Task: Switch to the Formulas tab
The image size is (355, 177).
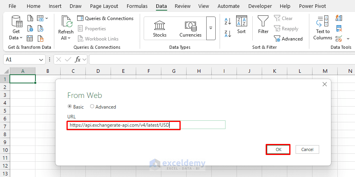Action: [137, 6]
